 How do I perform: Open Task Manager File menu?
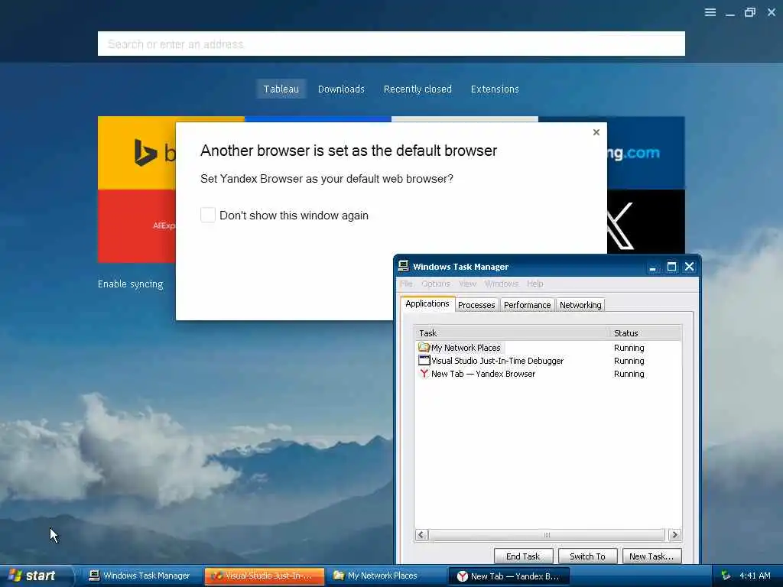406,284
